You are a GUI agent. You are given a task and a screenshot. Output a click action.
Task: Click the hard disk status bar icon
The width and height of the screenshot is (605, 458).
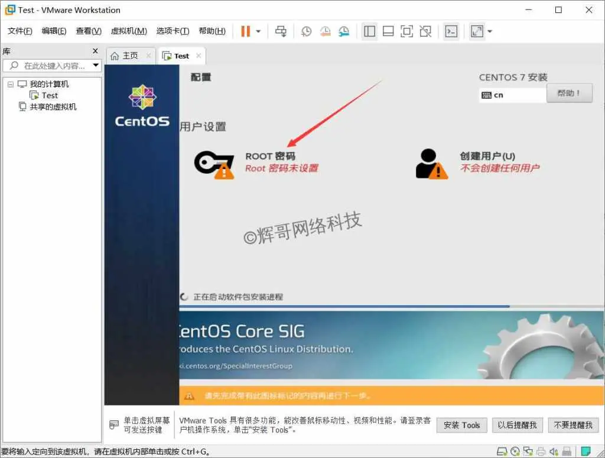point(502,451)
